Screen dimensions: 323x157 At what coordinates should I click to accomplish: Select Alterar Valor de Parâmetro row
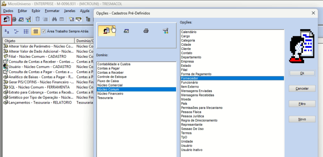48,46
